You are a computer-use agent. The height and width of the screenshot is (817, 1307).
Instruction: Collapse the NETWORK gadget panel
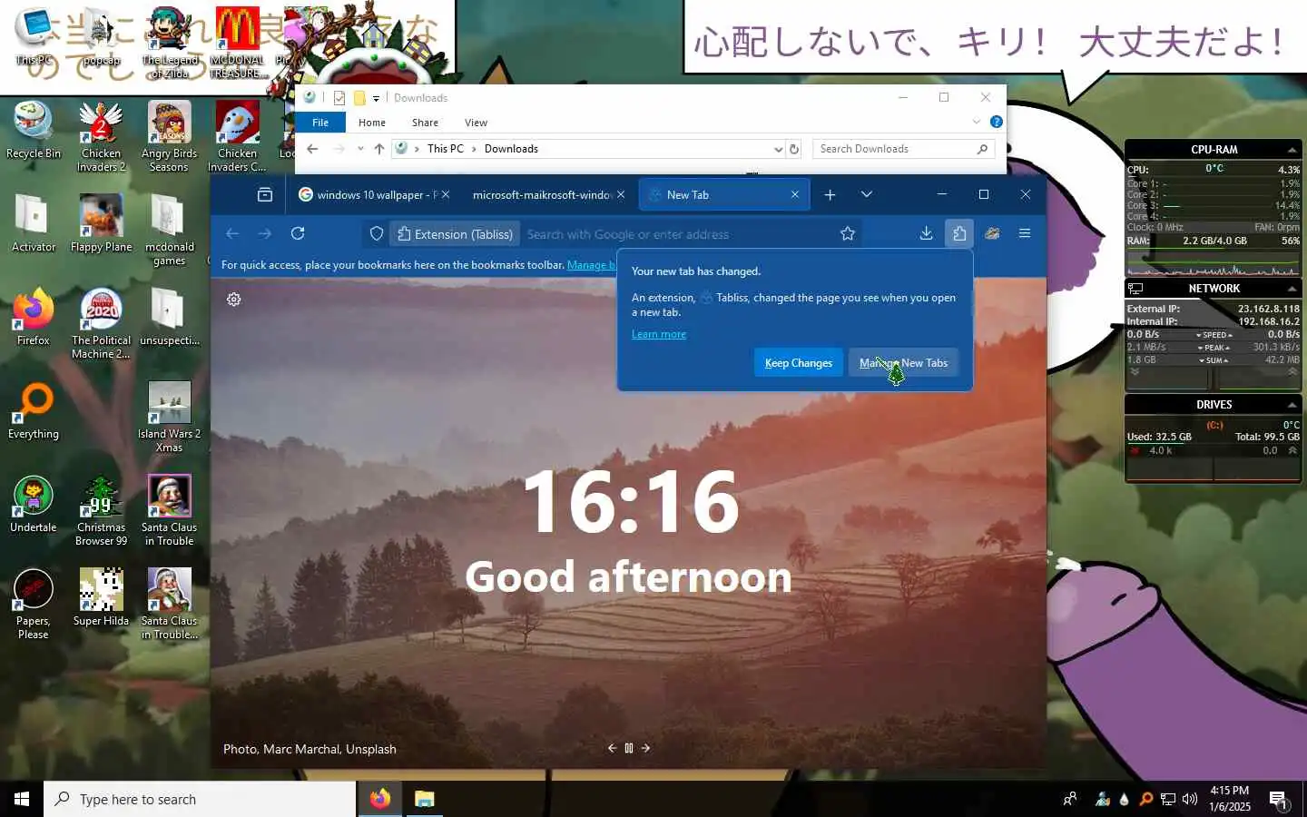pos(1292,289)
